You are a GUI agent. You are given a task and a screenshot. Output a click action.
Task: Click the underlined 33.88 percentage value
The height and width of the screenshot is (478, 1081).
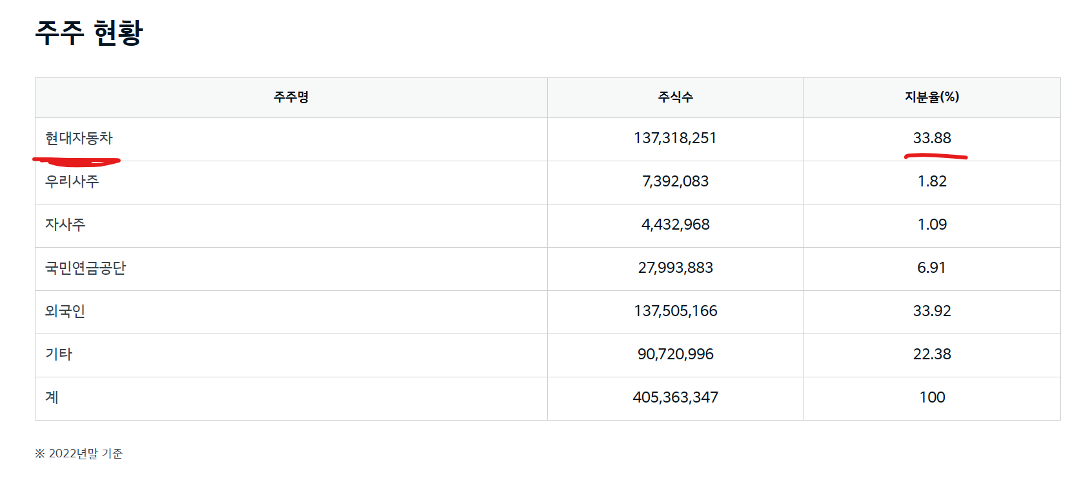(931, 138)
